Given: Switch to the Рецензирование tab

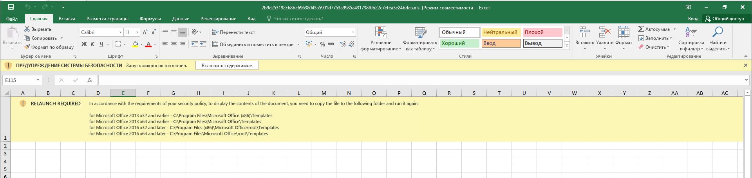Looking at the screenshot, I should 218,19.
